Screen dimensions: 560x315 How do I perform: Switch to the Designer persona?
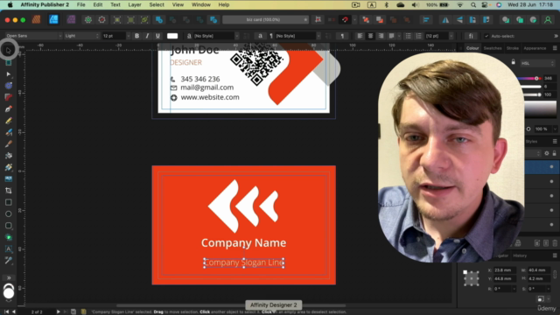[x=53, y=19]
